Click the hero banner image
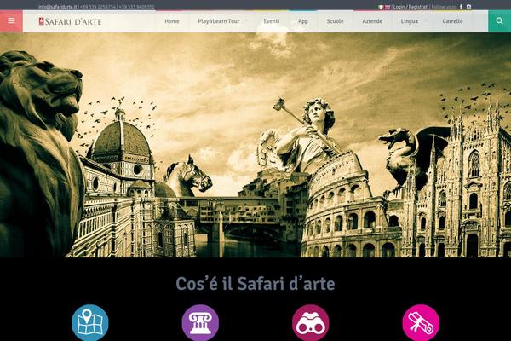The height and width of the screenshot is (341, 511). coord(255,145)
